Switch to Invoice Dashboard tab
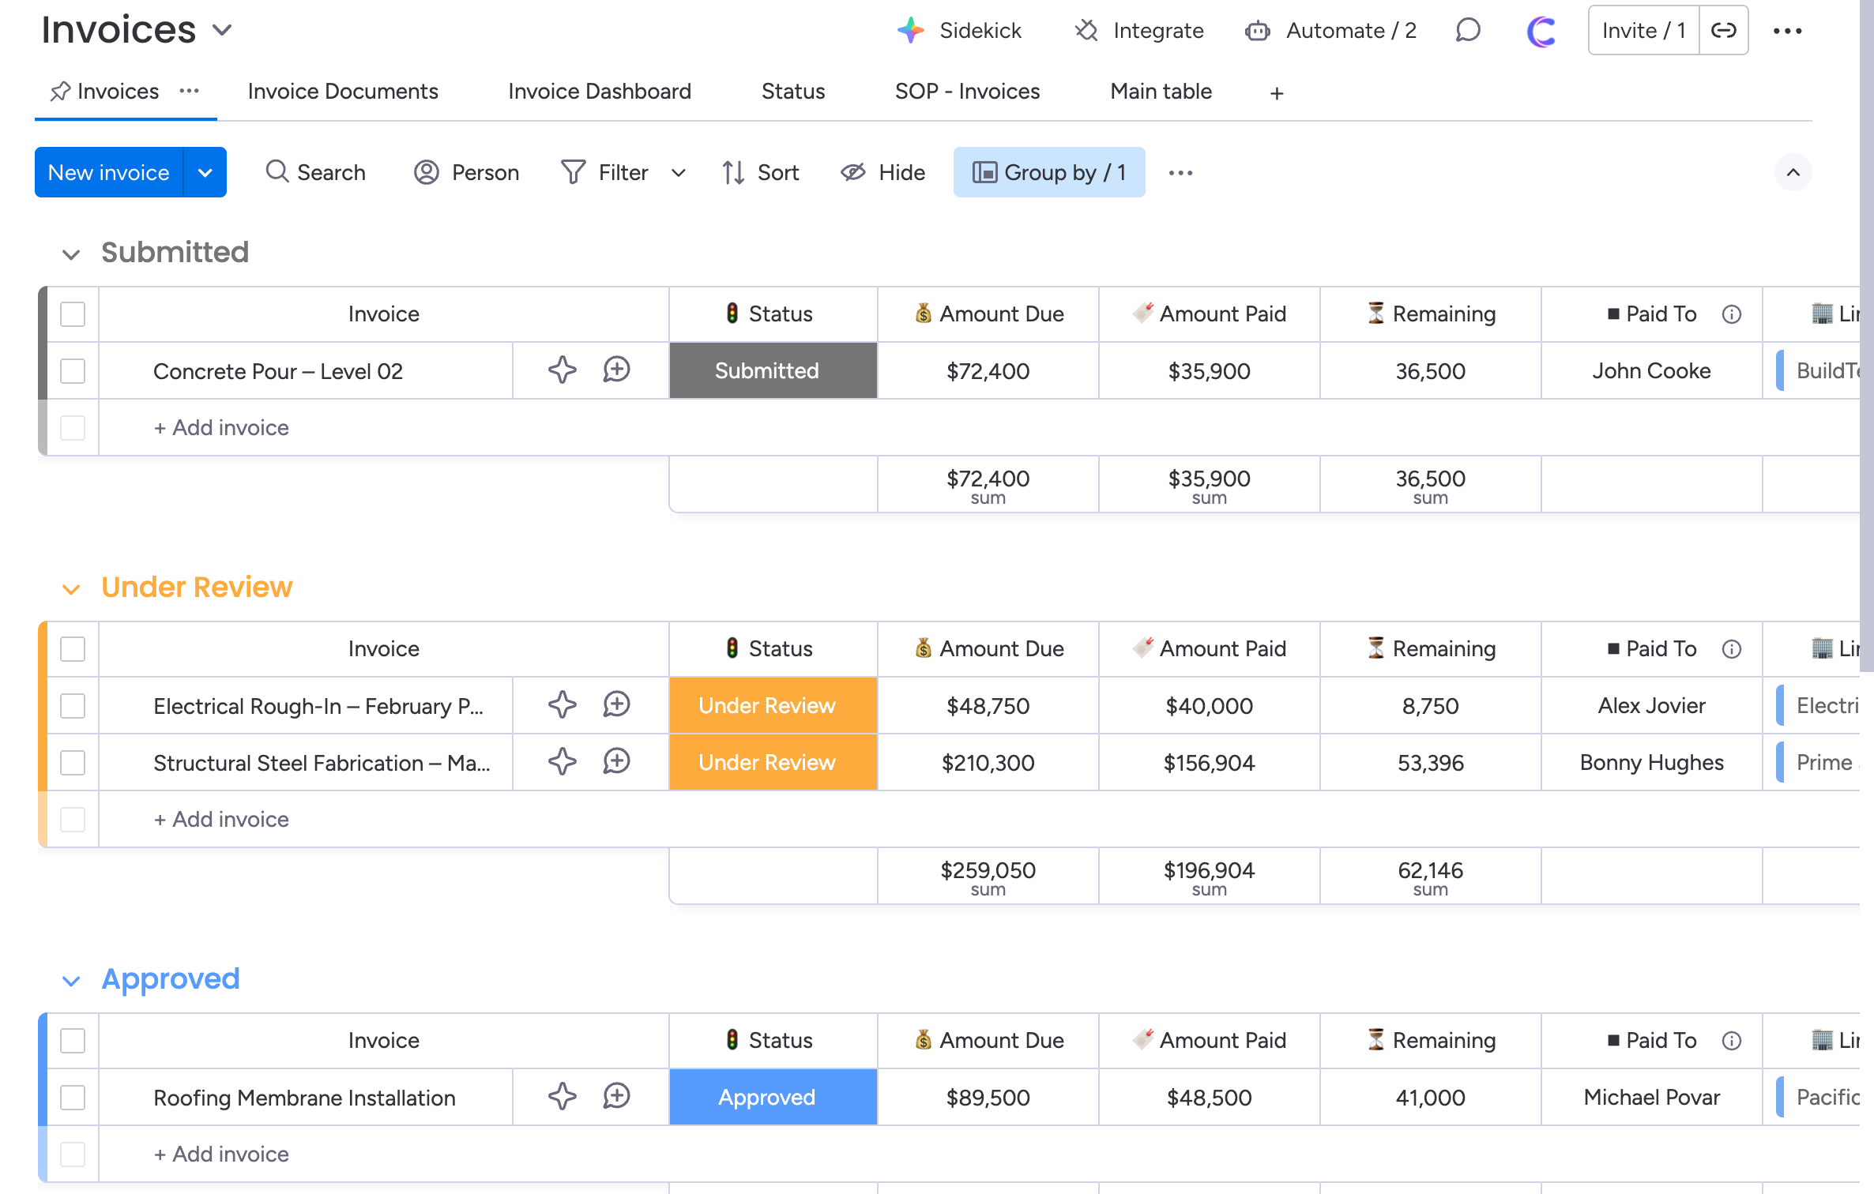This screenshot has height=1194, width=1874. coord(599,92)
